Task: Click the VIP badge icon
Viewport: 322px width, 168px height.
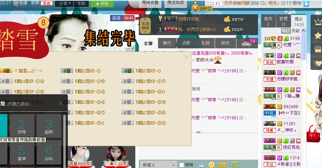Action: [222, 165]
